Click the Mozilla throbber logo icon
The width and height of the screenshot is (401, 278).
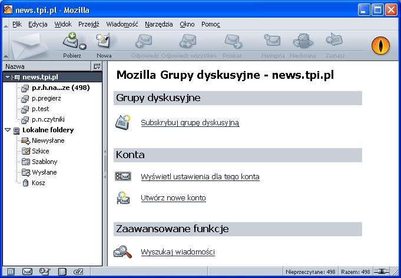coord(380,45)
